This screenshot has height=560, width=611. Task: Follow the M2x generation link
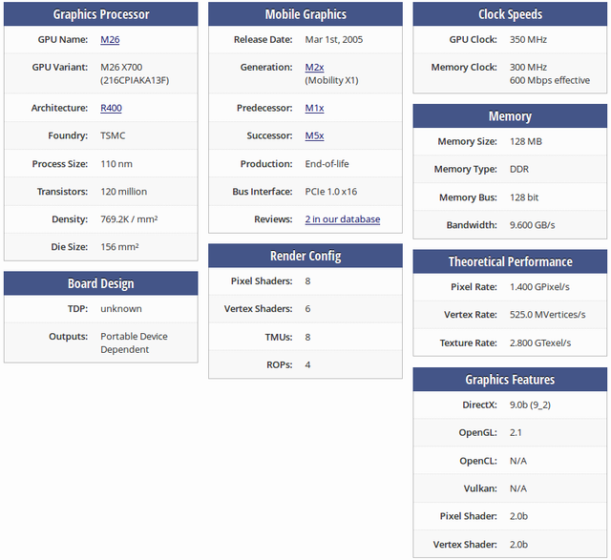314,68
